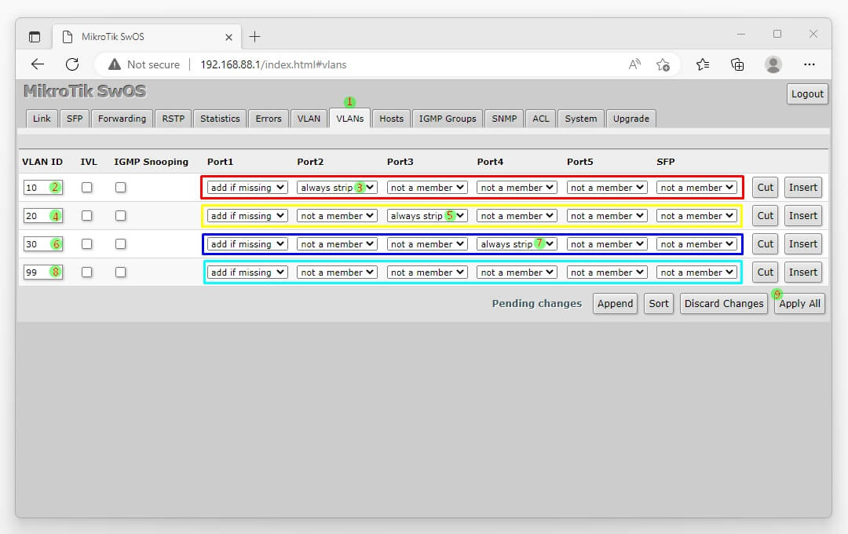Viewport: 848px width, 534px height.
Task: Enable IVL checkbox for VLAN 10
Action: tap(87, 188)
